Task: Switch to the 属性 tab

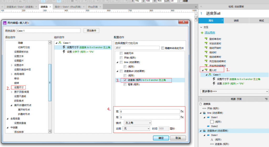Action: tap(211, 20)
